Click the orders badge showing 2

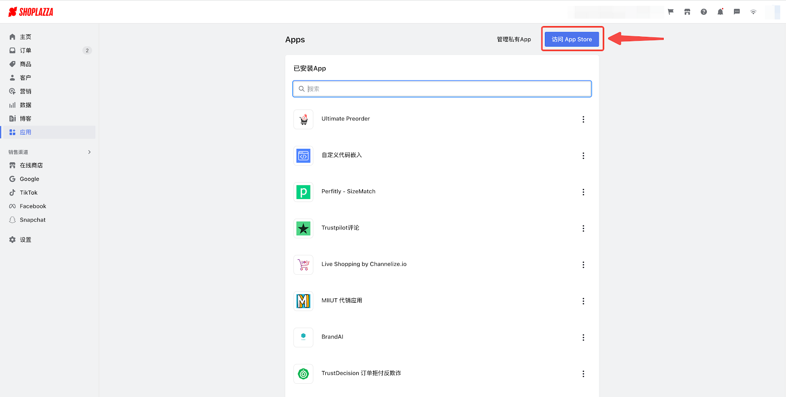coord(87,51)
